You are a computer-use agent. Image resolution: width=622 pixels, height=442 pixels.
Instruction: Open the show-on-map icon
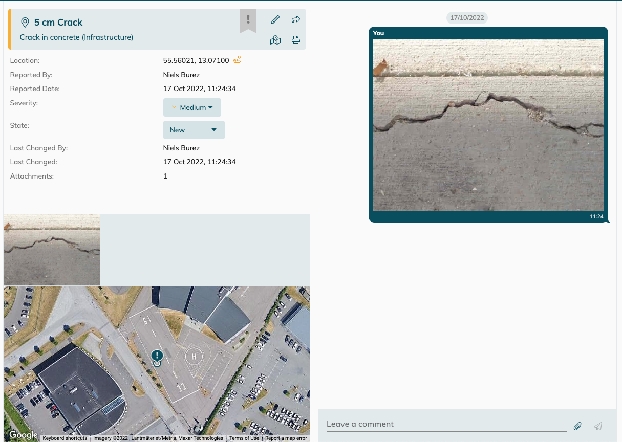coord(275,40)
